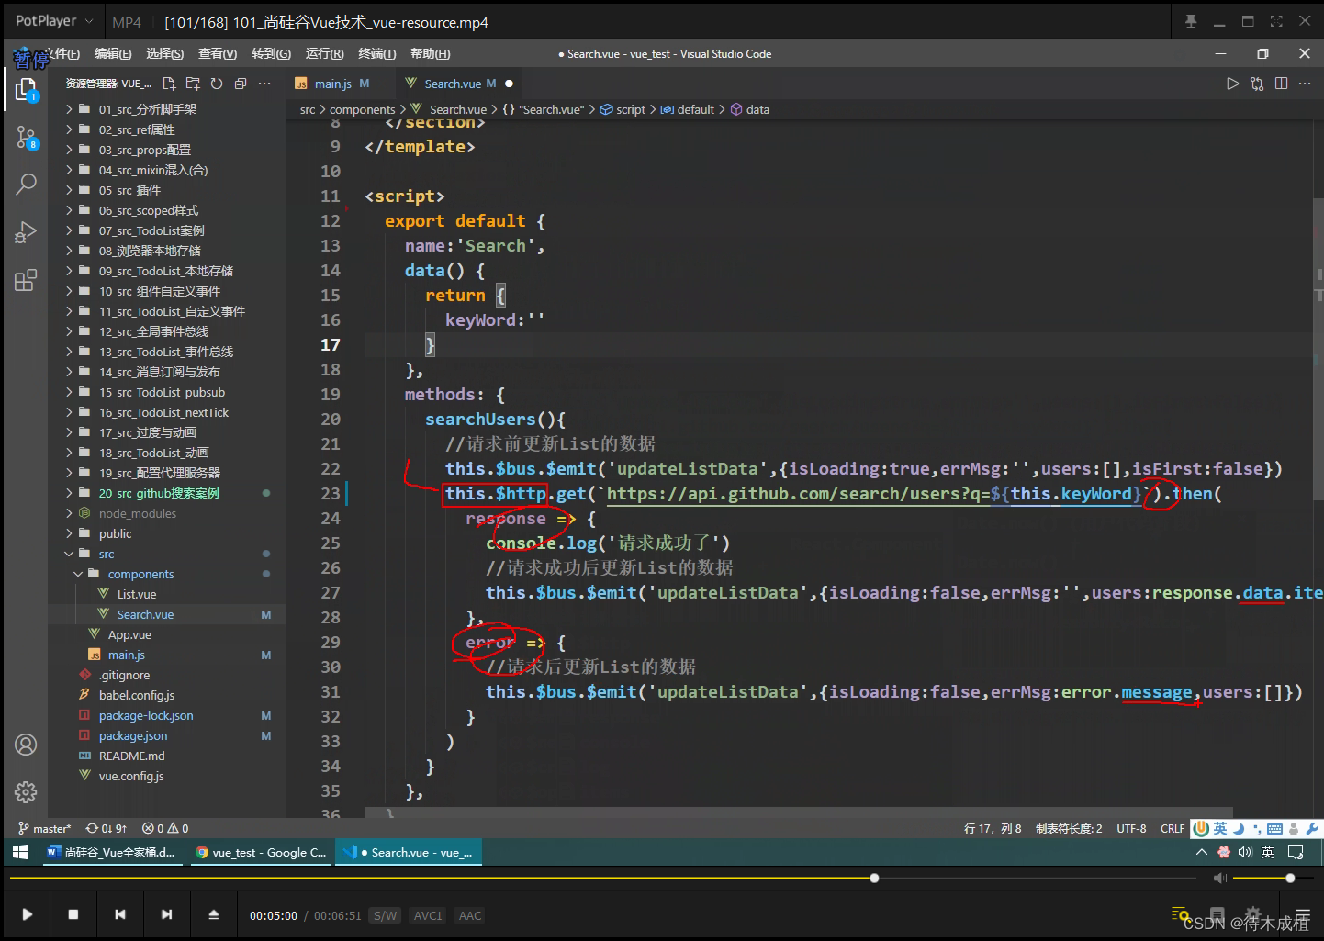Open explorer more actions menu
This screenshot has height=941, width=1324.
click(264, 84)
